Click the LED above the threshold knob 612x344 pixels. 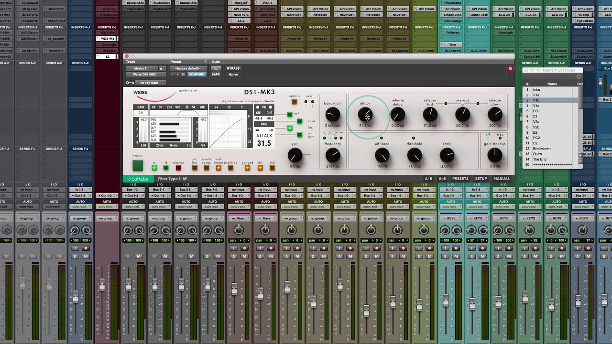pyautogui.click(x=414, y=138)
